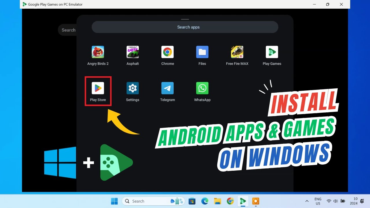370x208 pixels.
Task: Open the Windows Start menu
Action: coord(114,201)
